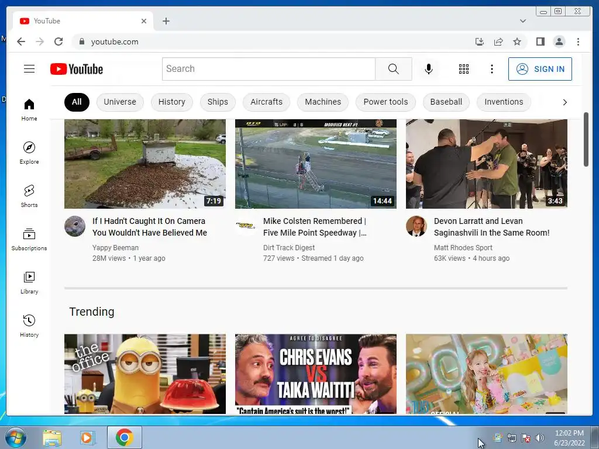This screenshot has height=449, width=599.
Task: Click the volume speaker tray icon
Action: (x=539, y=438)
